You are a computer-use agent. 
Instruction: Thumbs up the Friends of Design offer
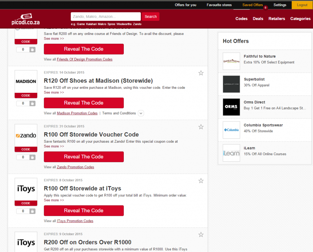(32, 50)
